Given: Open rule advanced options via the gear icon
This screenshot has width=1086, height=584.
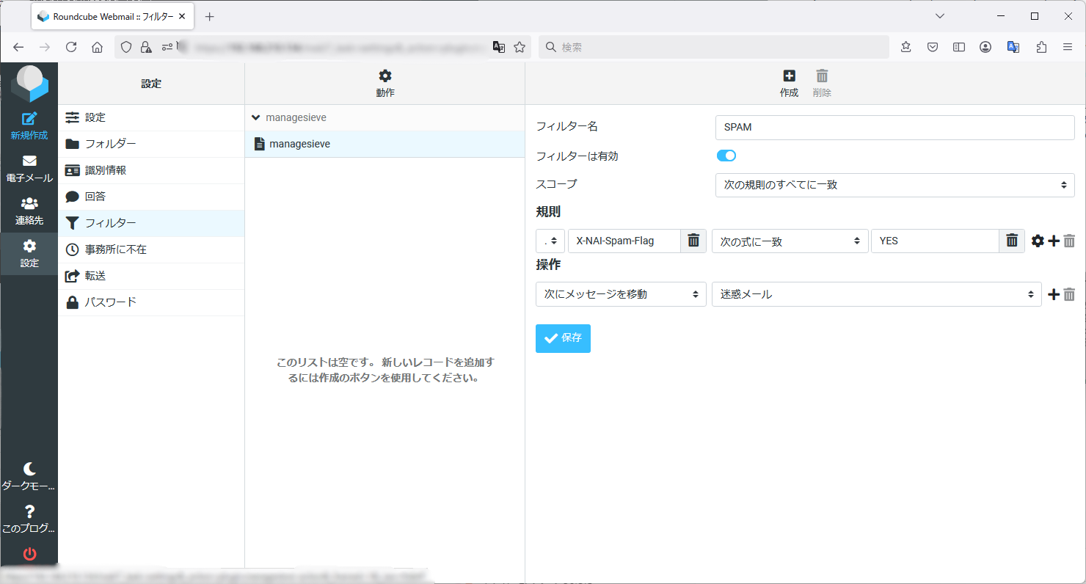Looking at the screenshot, I should coord(1037,241).
